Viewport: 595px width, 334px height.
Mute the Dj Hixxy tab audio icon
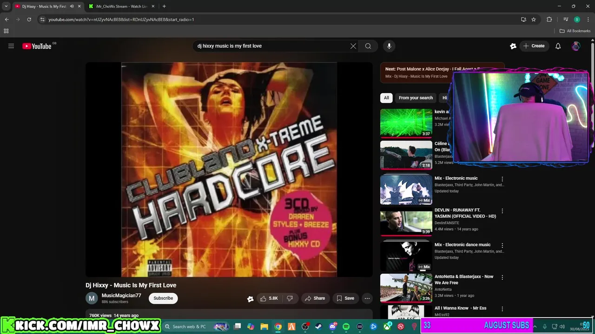pos(72,6)
